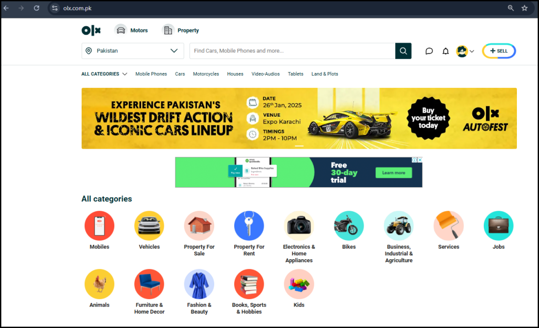Expand the Pakistan location dropdown
539x328 pixels.
pyautogui.click(x=132, y=51)
